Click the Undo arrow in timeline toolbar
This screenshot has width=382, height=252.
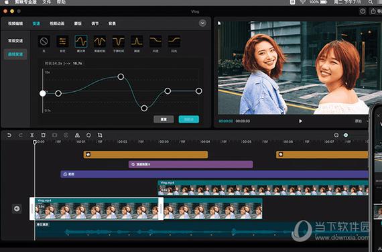point(9,135)
